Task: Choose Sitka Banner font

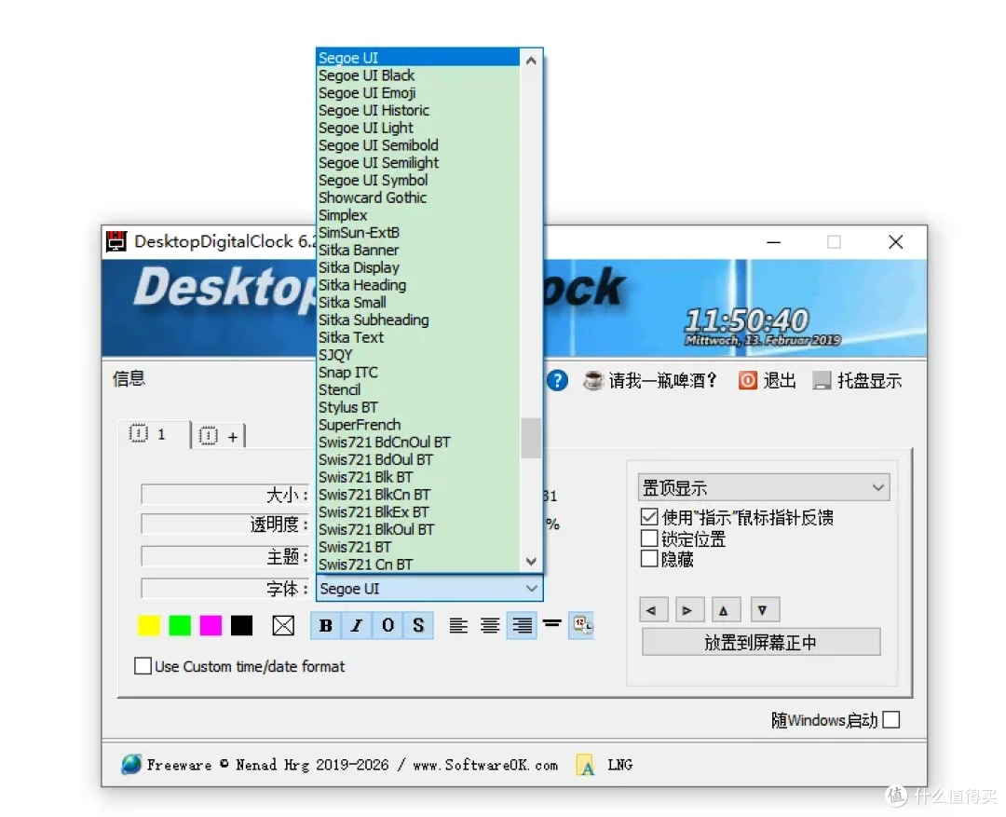Action: [418, 250]
